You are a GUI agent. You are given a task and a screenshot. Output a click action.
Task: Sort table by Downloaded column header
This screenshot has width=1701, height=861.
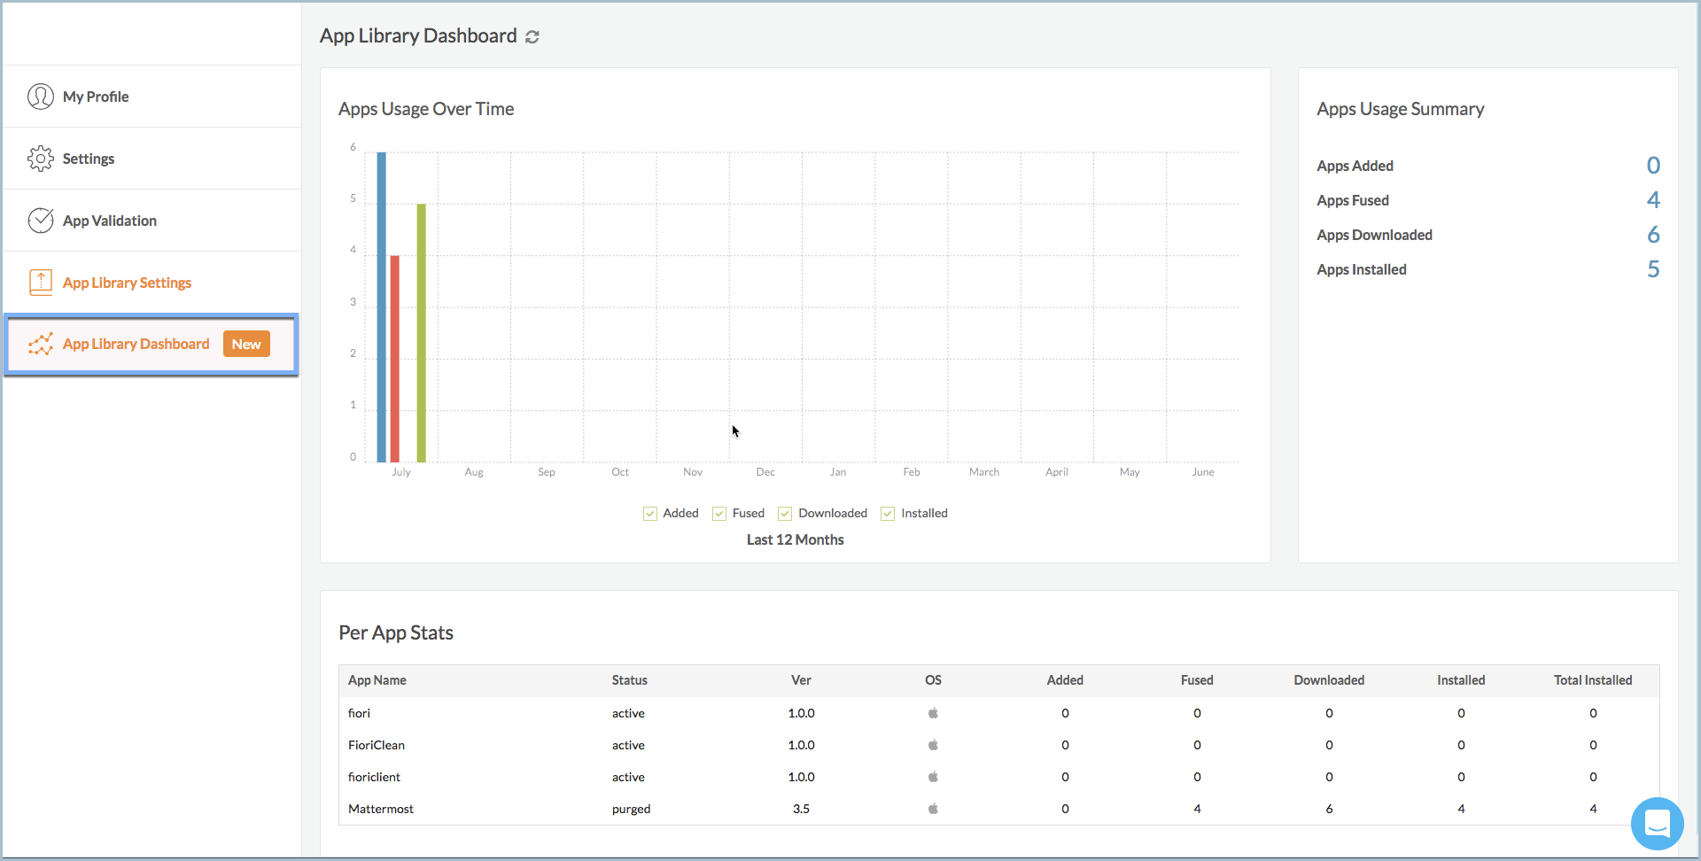click(1329, 680)
